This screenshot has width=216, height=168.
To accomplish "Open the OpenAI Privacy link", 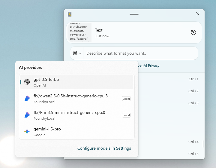I will click(148, 66).
